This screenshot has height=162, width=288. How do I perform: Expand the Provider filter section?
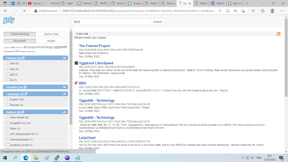coord(64,87)
